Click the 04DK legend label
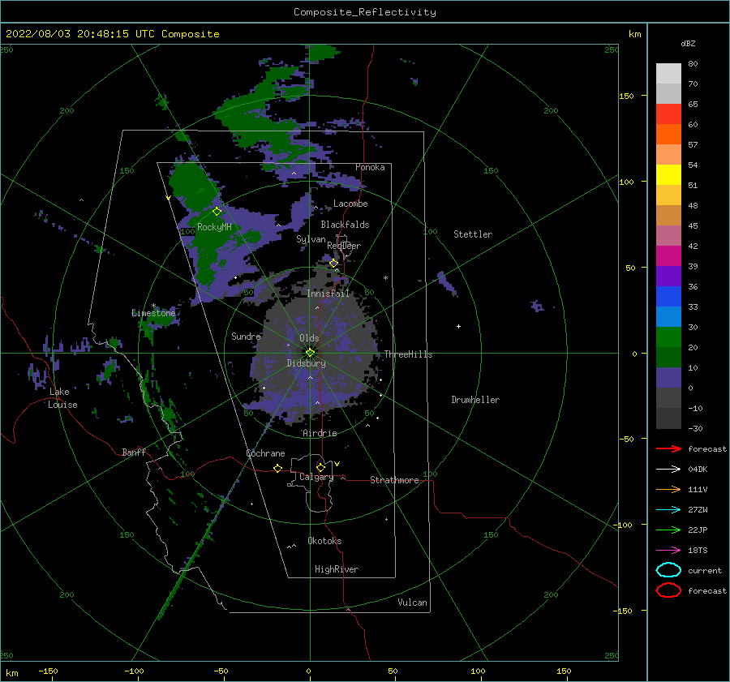The height and width of the screenshot is (682, 730). pyautogui.click(x=698, y=470)
